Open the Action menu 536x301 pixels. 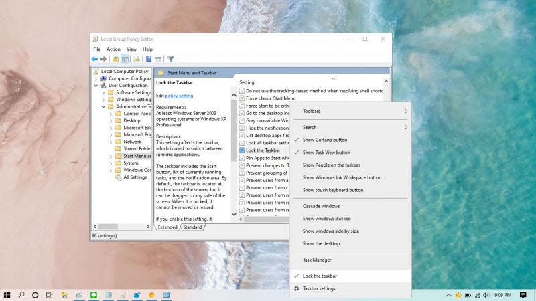click(113, 49)
